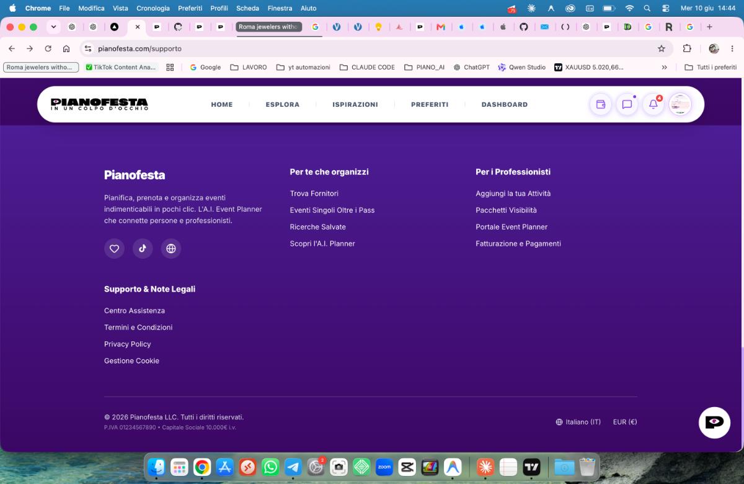Open PREFERITI in the site navigation
744x484 pixels.
click(430, 104)
